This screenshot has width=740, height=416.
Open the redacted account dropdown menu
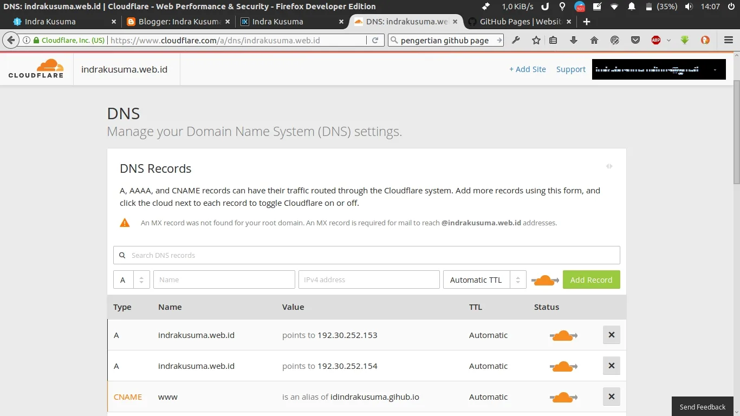(659, 69)
